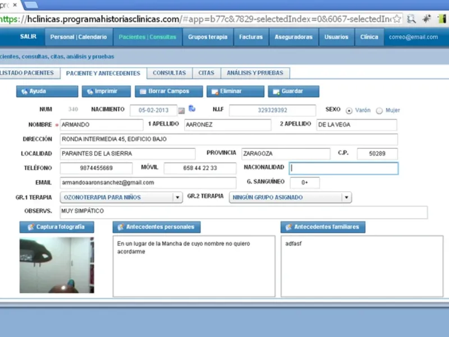Click the Teléfono field

point(96,168)
